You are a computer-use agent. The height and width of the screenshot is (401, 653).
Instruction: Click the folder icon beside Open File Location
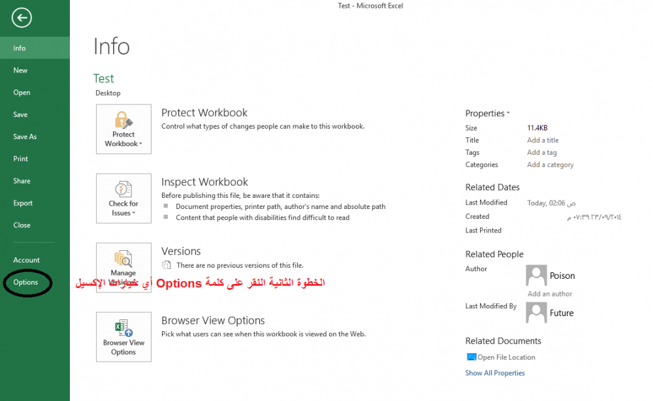[471, 357]
